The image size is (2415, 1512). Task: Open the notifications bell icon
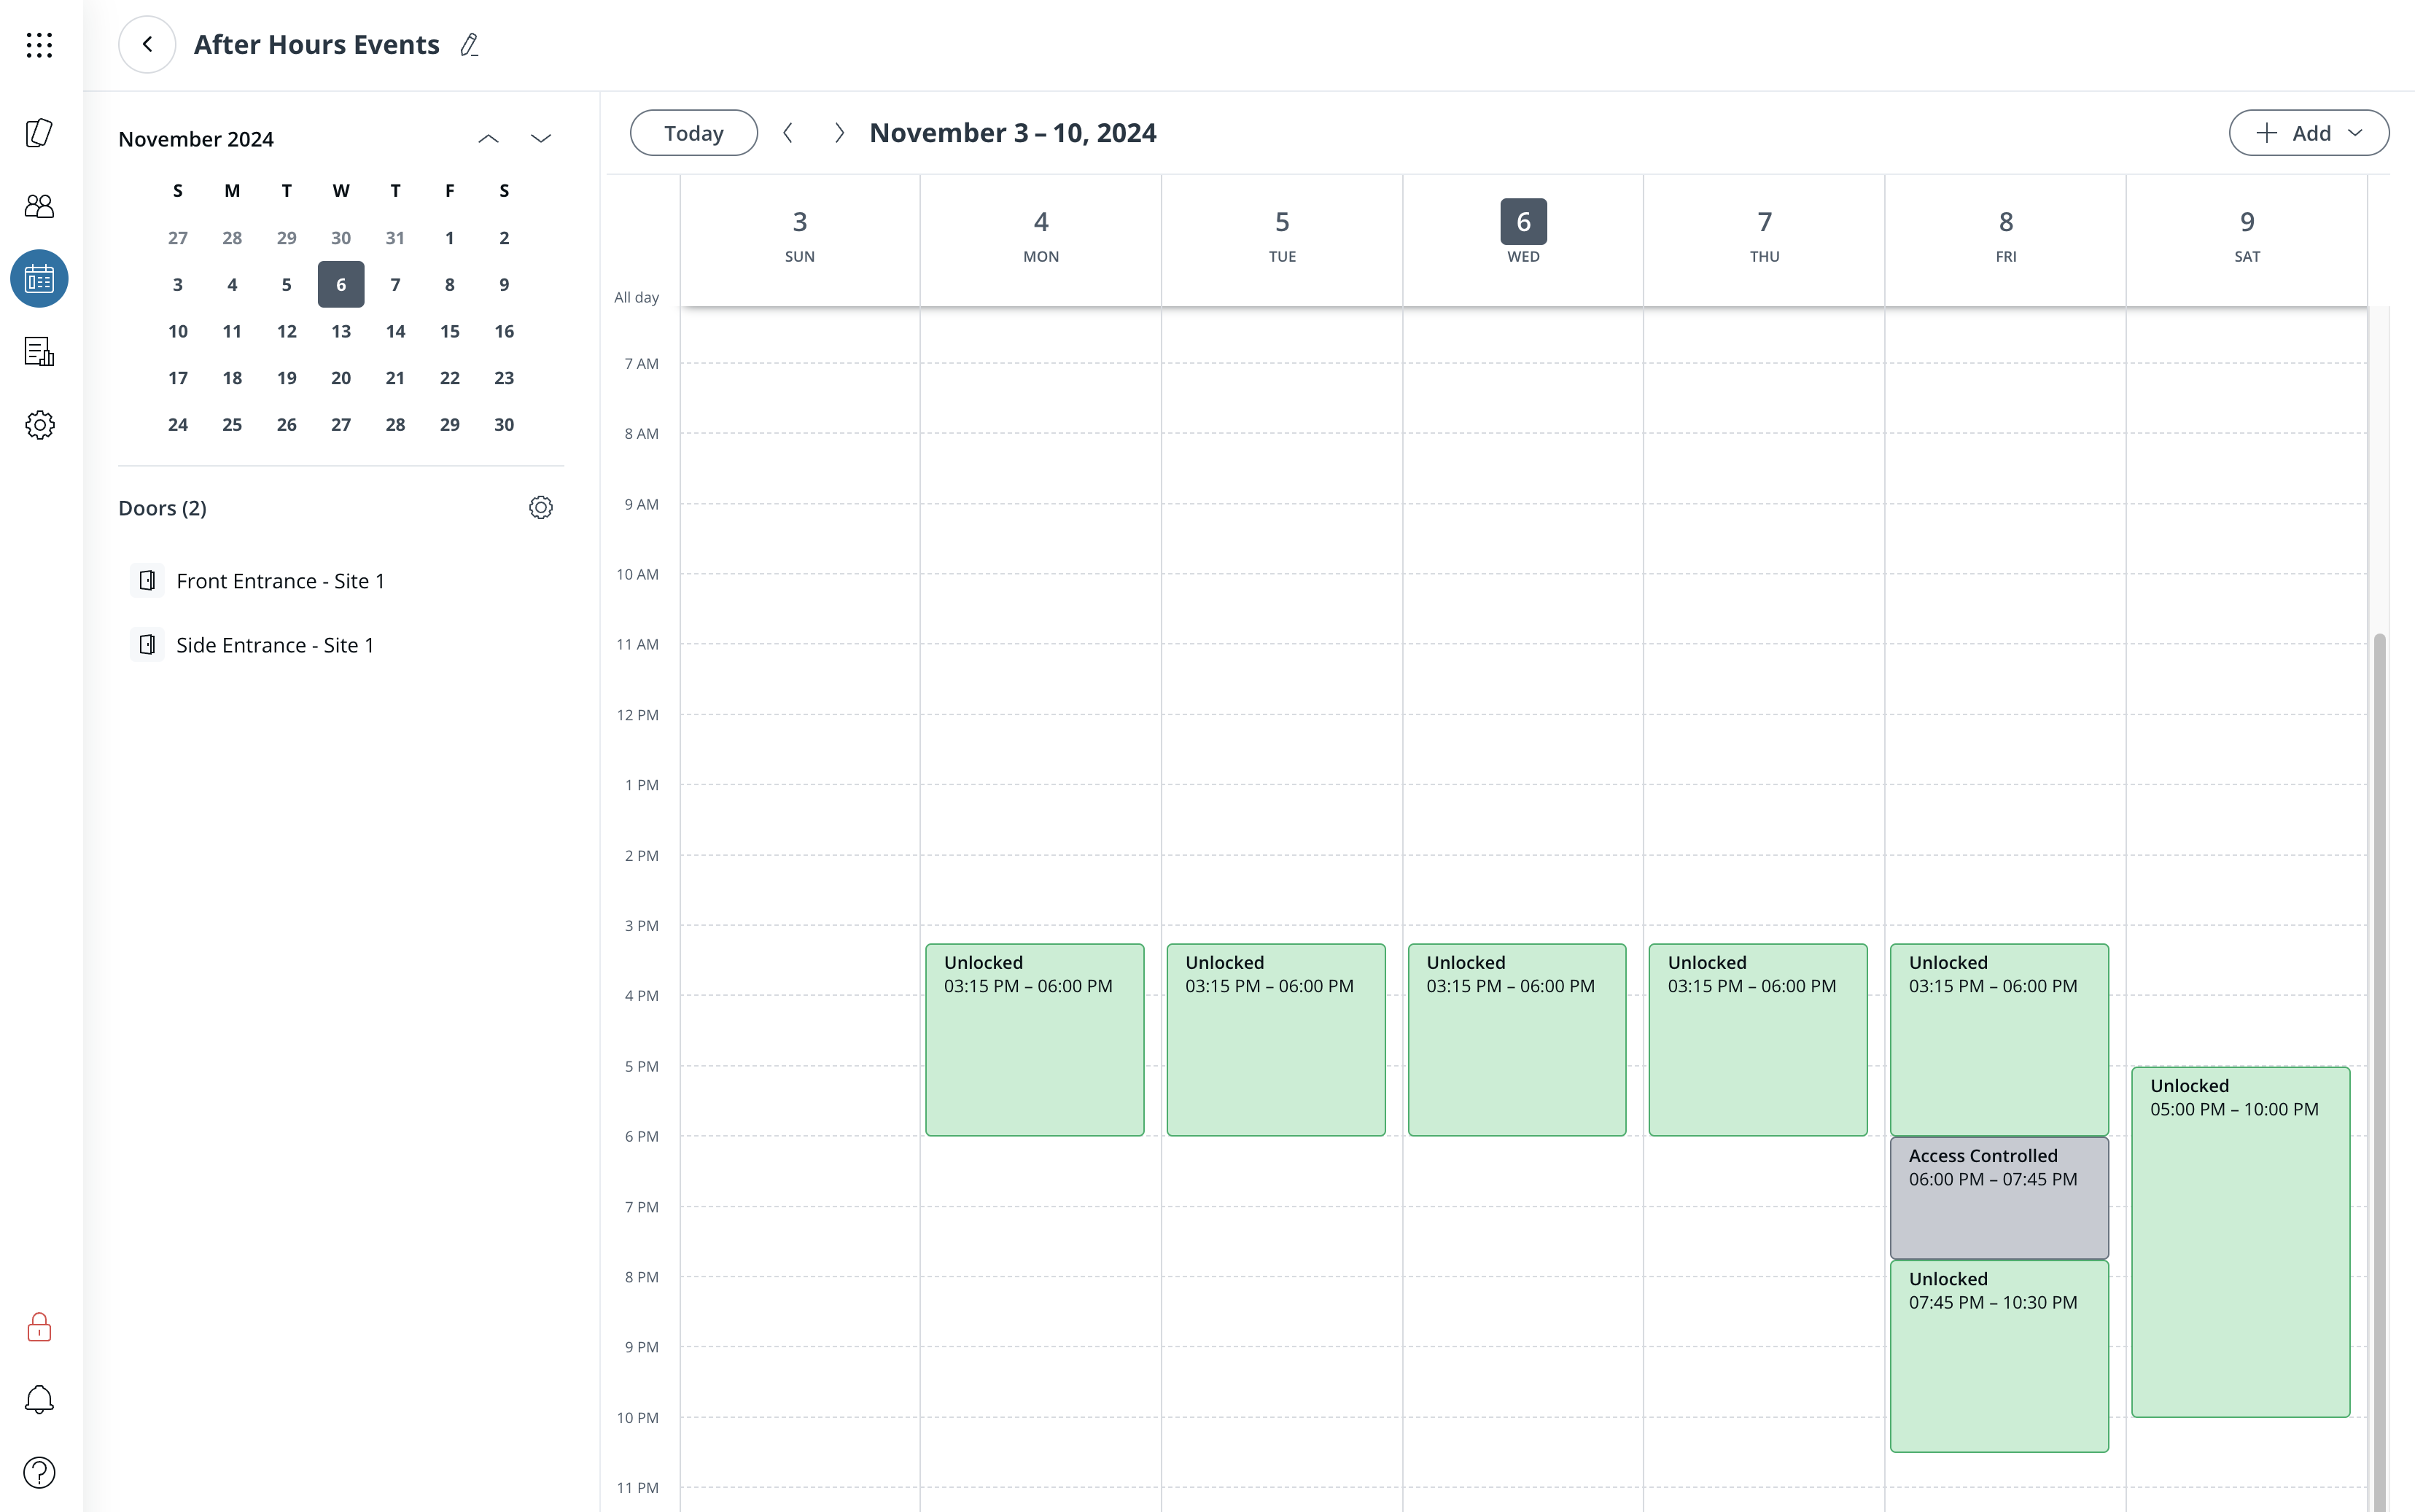pos(39,1399)
